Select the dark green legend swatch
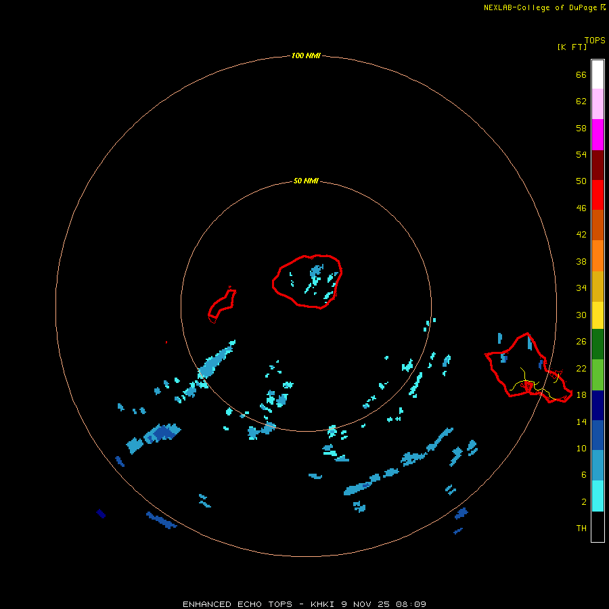 click(597, 344)
